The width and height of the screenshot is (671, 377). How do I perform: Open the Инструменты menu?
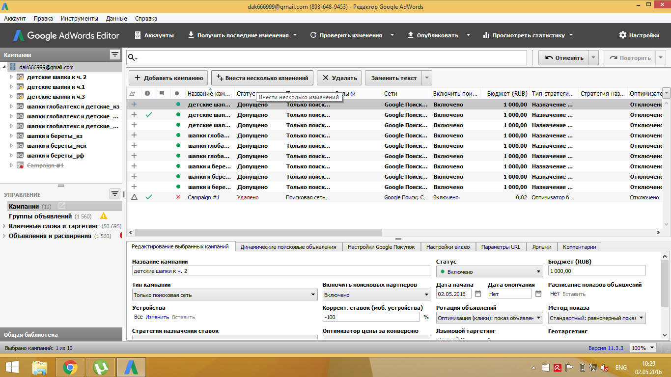point(80,18)
